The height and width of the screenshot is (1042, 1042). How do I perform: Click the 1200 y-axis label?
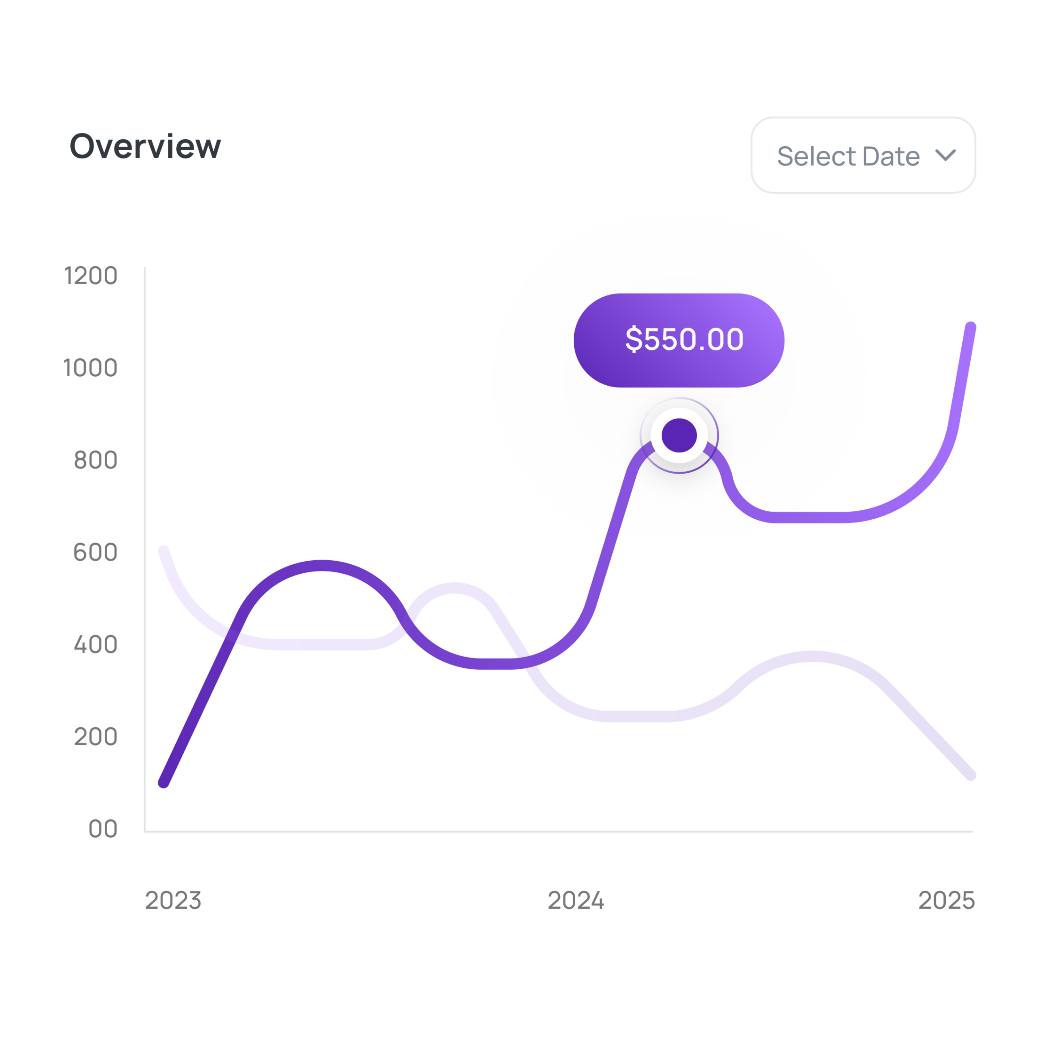click(x=90, y=276)
